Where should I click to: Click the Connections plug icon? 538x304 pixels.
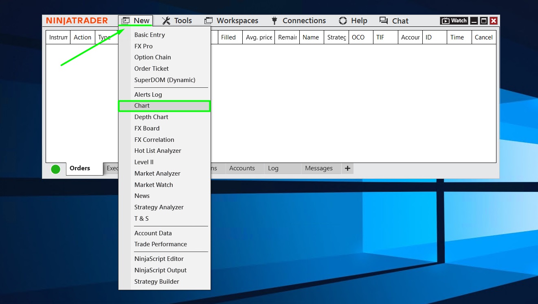click(274, 20)
